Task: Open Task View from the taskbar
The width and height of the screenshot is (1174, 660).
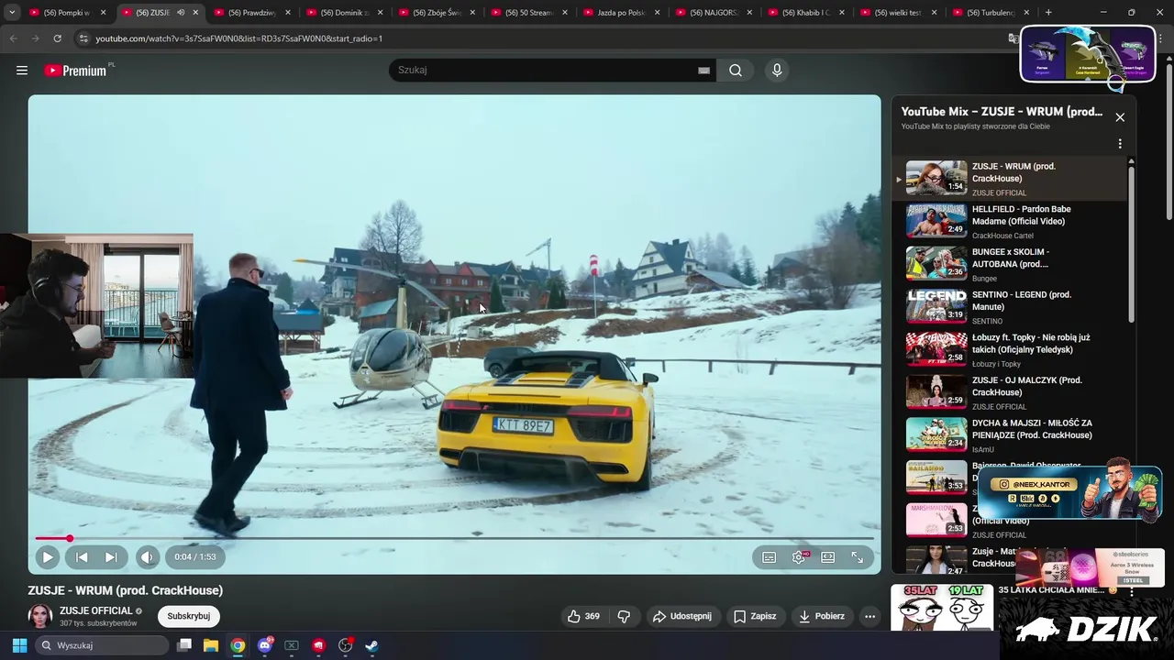Action: 184,645
